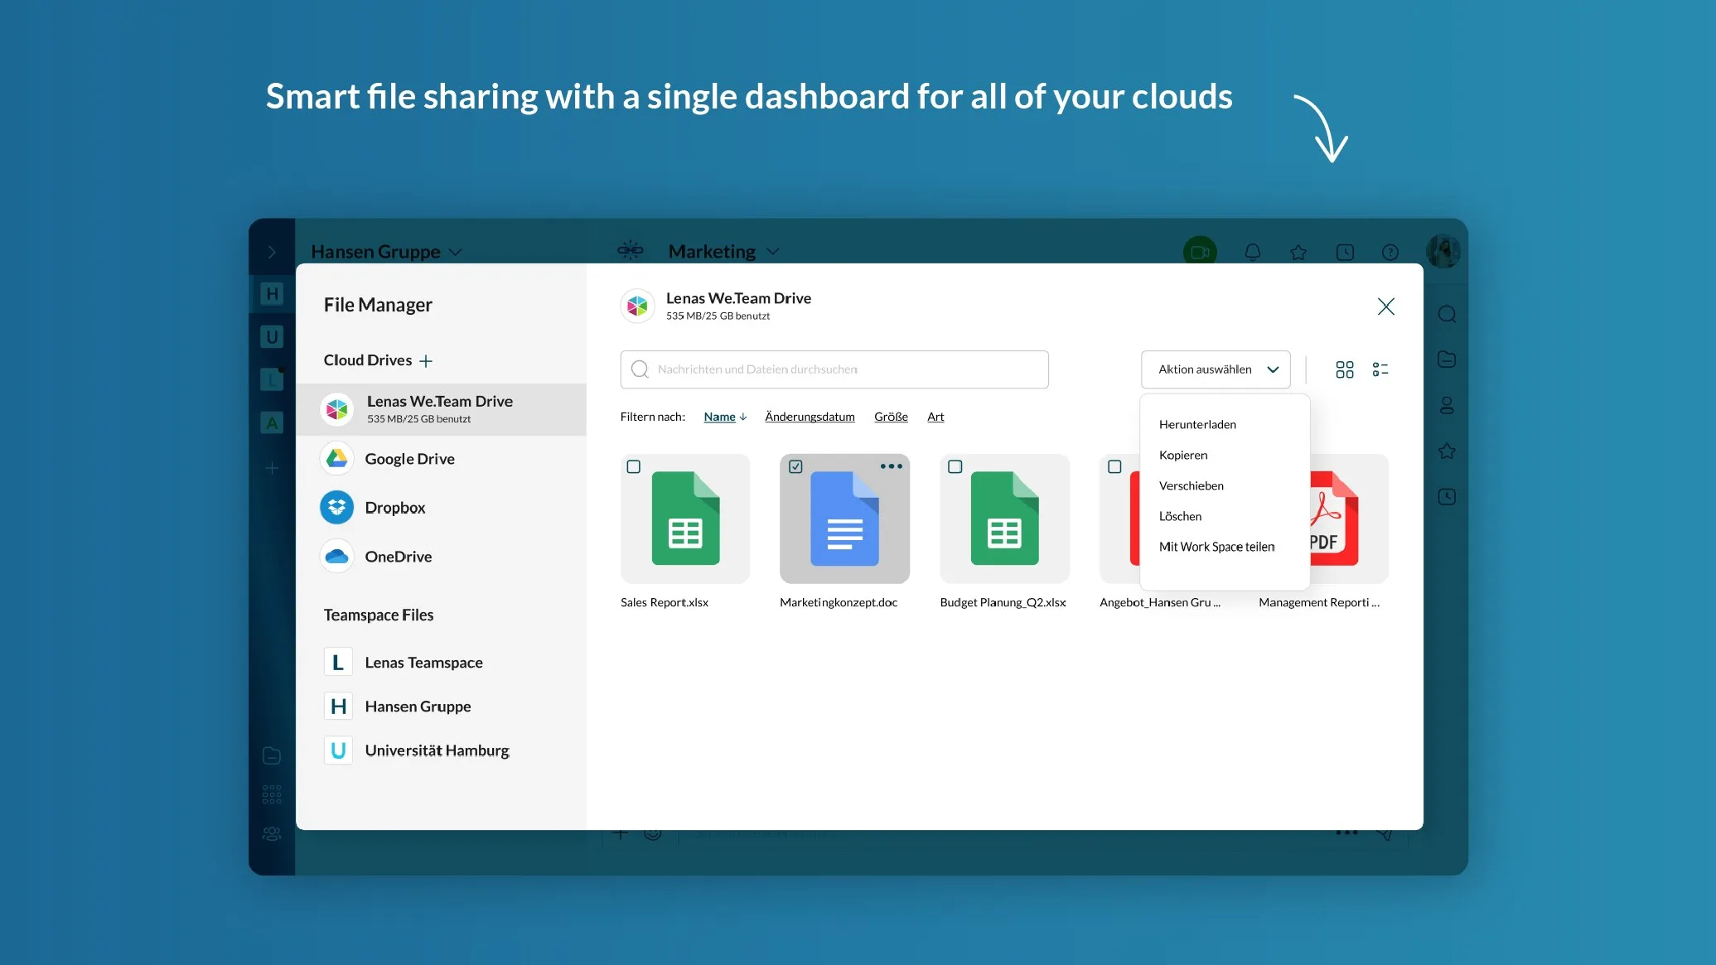The image size is (1716, 965).
Task: Sort files by Änderungsdatum
Action: 810,417
